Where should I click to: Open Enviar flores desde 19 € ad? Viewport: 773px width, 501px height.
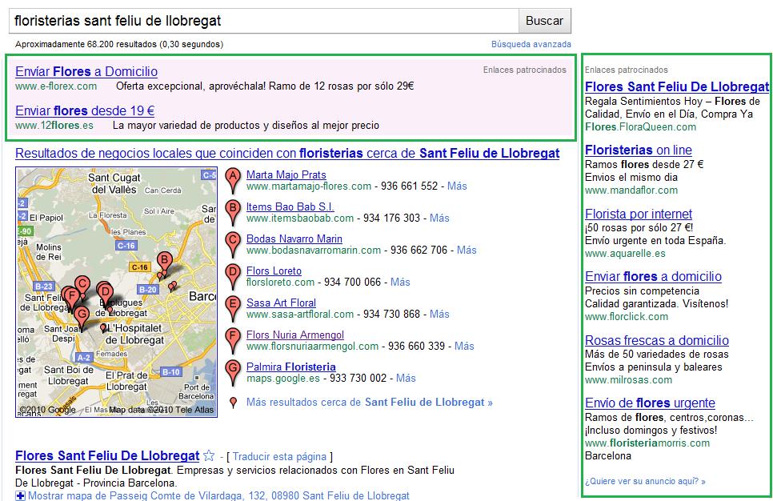tap(85, 110)
